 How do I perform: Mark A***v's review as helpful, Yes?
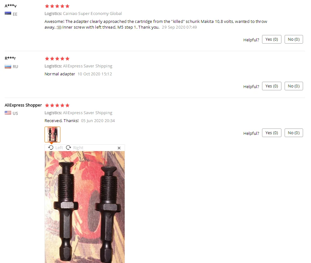click(x=272, y=39)
